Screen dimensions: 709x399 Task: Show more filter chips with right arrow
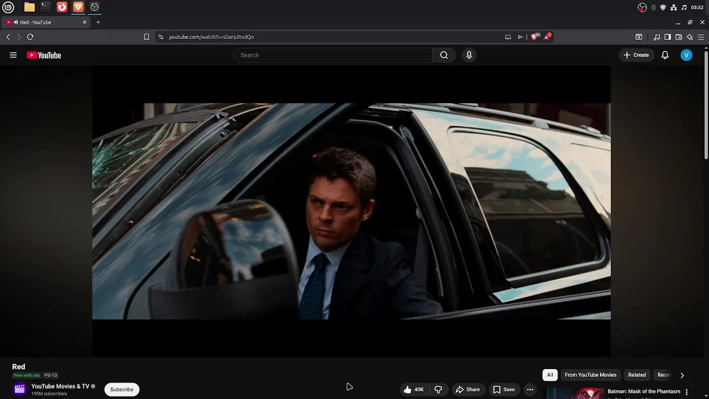[682, 375]
